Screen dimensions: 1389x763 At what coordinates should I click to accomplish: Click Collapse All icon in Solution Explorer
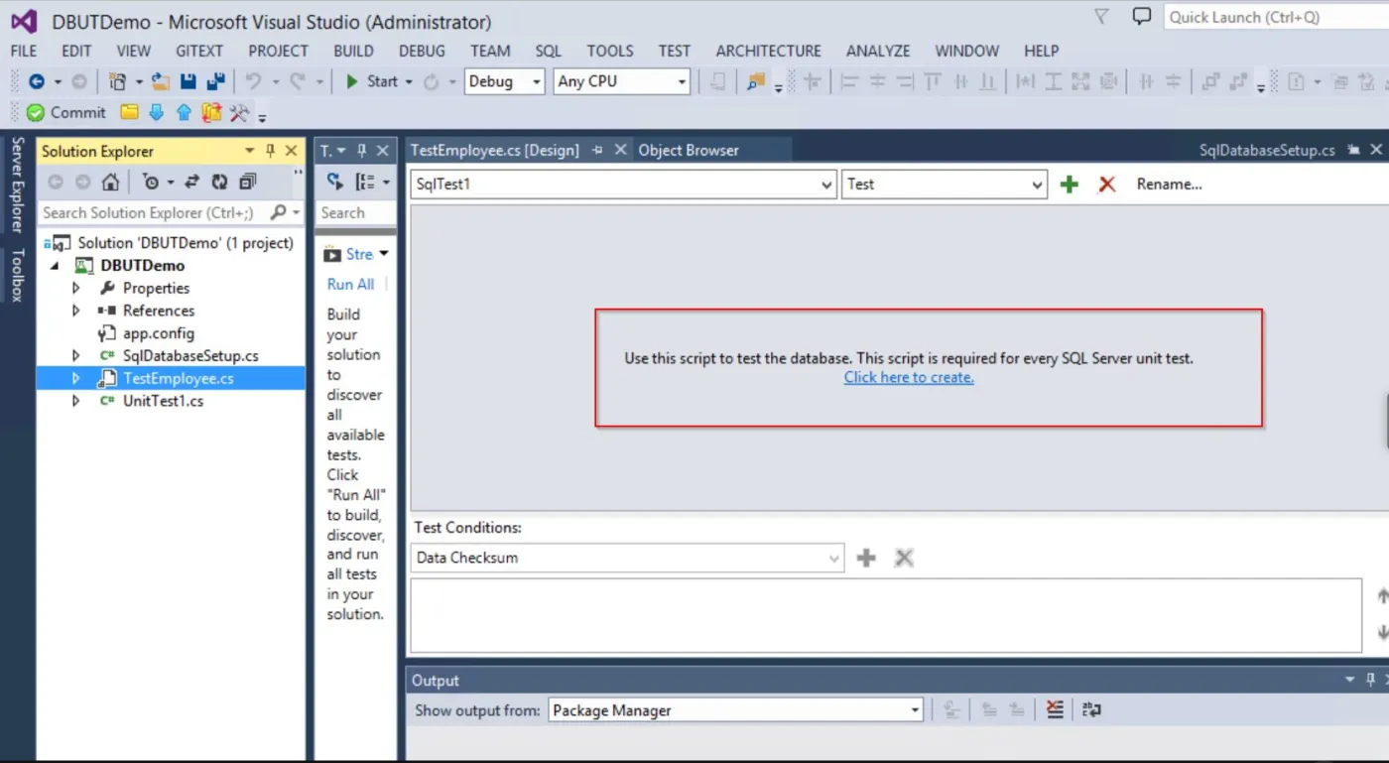(x=247, y=183)
